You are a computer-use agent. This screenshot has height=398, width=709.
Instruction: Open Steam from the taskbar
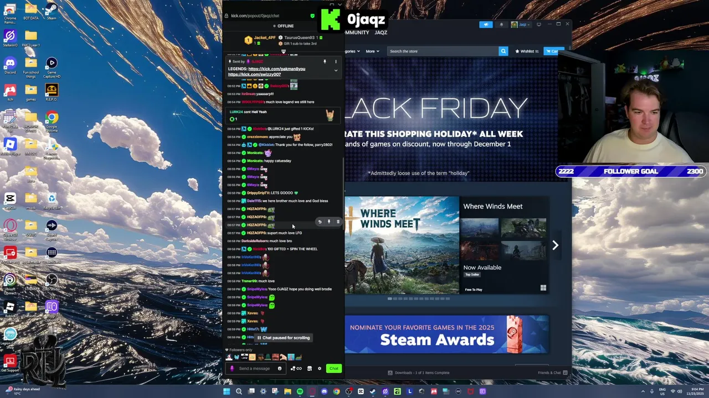[373, 391]
